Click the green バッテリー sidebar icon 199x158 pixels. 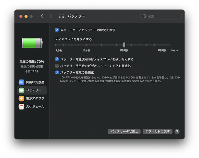pos(21,90)
